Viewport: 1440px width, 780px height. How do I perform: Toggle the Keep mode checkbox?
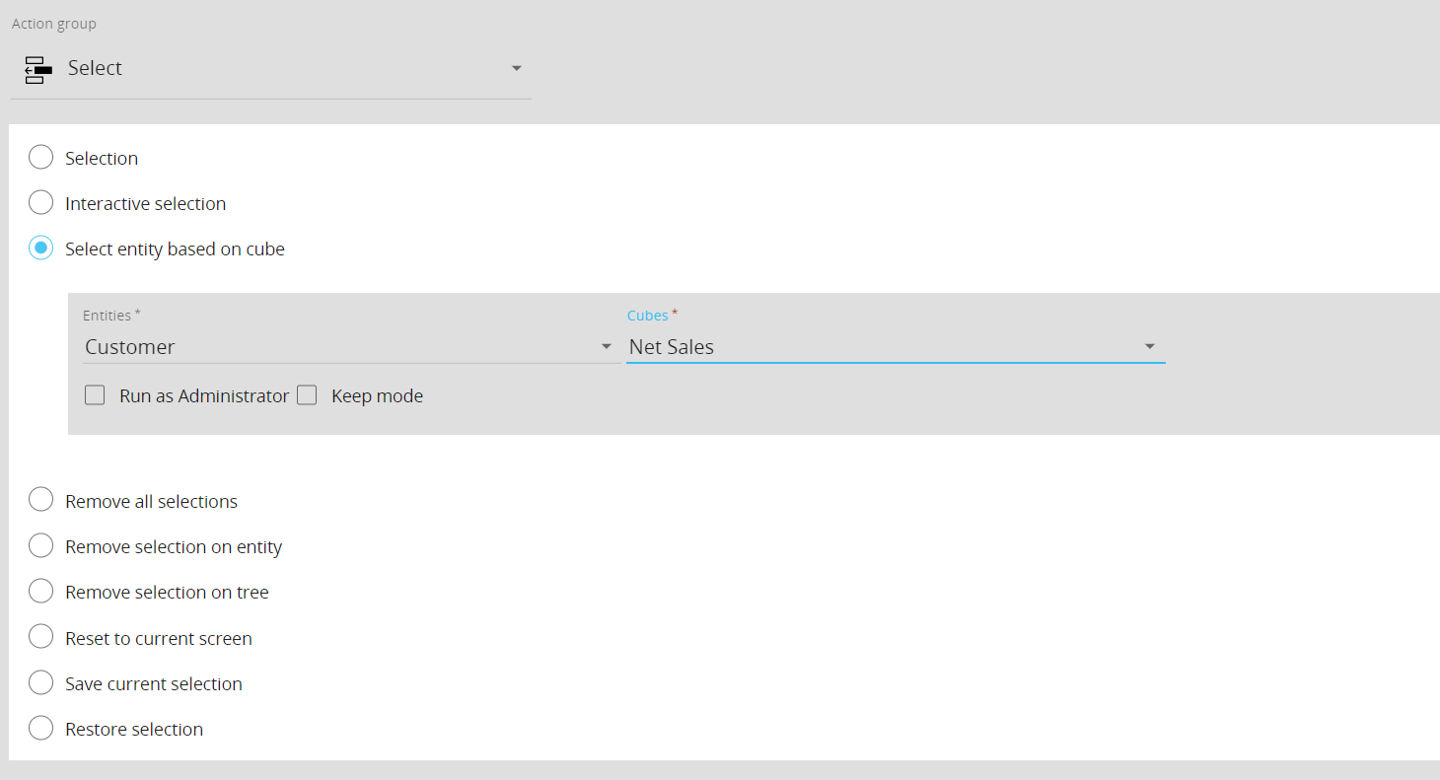[x=307, y=395]
